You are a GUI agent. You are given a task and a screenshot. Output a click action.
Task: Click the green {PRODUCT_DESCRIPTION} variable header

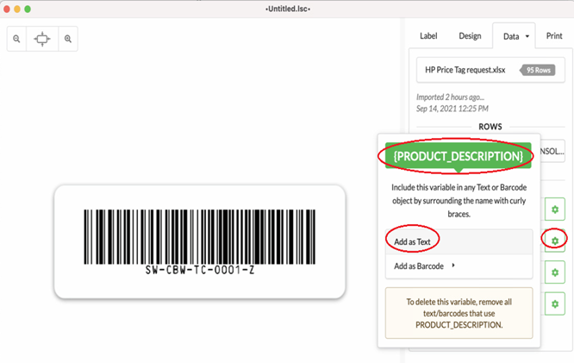click(458, 156)
